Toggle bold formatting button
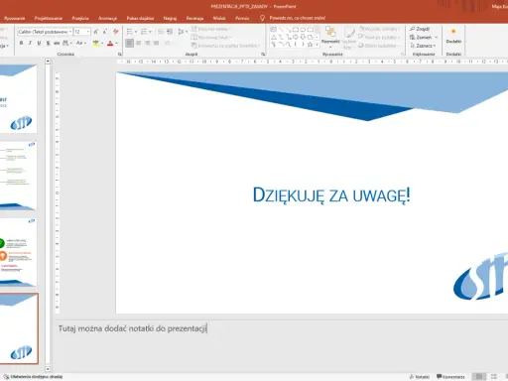This screenshot has width=508, height=381. 21,43
